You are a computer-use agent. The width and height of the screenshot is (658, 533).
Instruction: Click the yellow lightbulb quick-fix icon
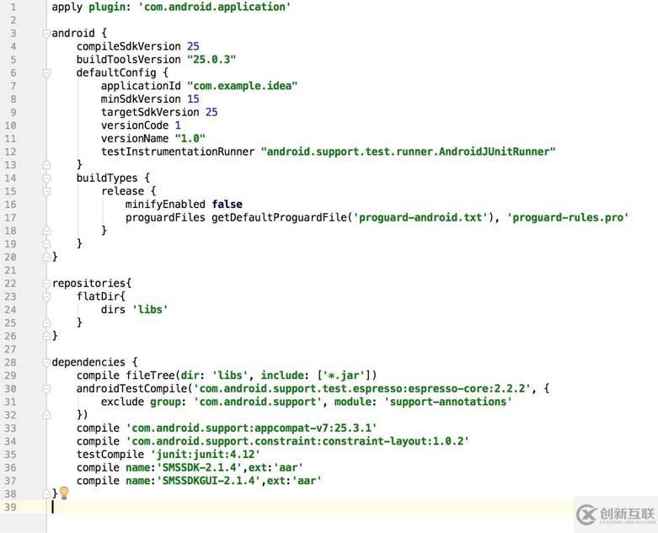tap(64, 493)
